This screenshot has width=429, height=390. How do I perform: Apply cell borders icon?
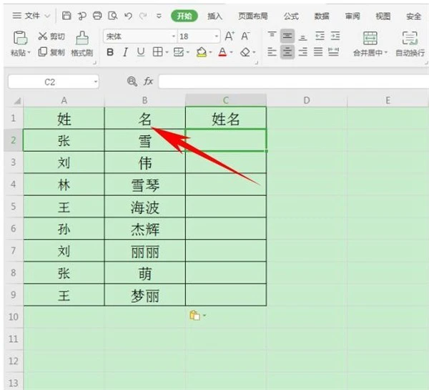point(157,52)
